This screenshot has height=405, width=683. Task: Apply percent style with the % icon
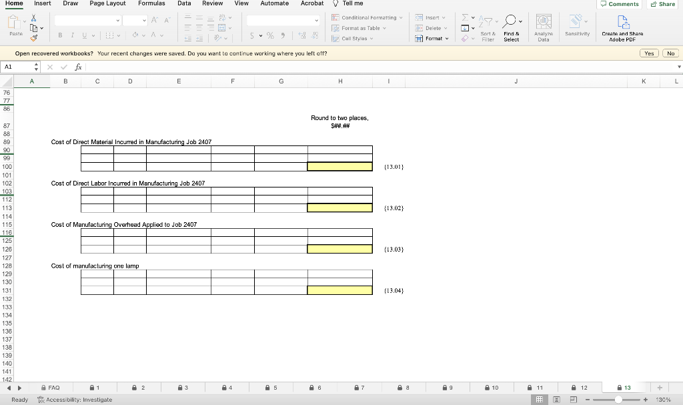click(271, 36)
